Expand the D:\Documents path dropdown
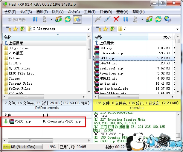Image resolution: width=183 pixels, height=152 pixels. click(x=89, y=29)
